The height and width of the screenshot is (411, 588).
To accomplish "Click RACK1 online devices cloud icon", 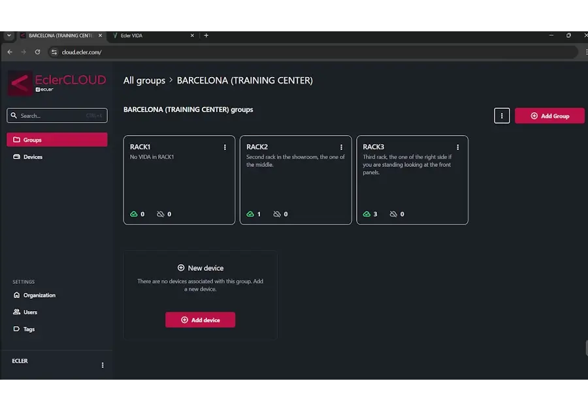I will pos(134,214).
